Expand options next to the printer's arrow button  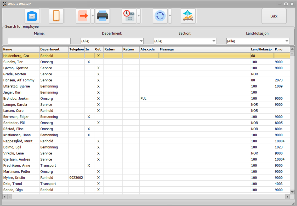pos(93,16)
